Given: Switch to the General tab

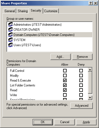Looking at the screenshot, I should 10,11.
